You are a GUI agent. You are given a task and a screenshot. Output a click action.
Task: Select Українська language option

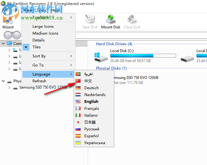click(x=94, y=143)
